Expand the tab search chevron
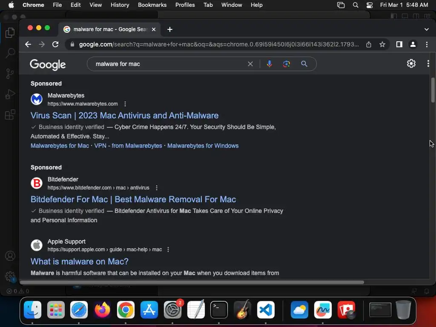Viewport: 436px width, 327px height. click(x=426, y=29)
